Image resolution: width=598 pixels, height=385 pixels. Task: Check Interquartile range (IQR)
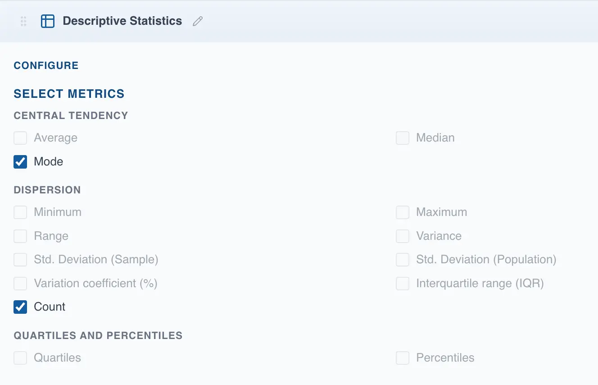point(402,283)
